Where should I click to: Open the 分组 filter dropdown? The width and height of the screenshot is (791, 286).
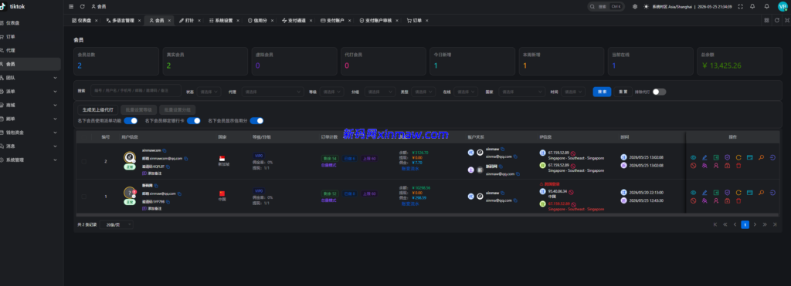click(379, 92)
